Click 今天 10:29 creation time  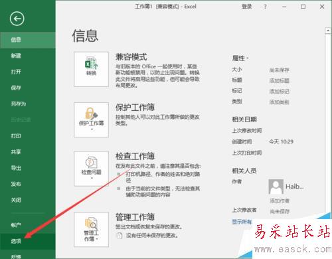281,141
